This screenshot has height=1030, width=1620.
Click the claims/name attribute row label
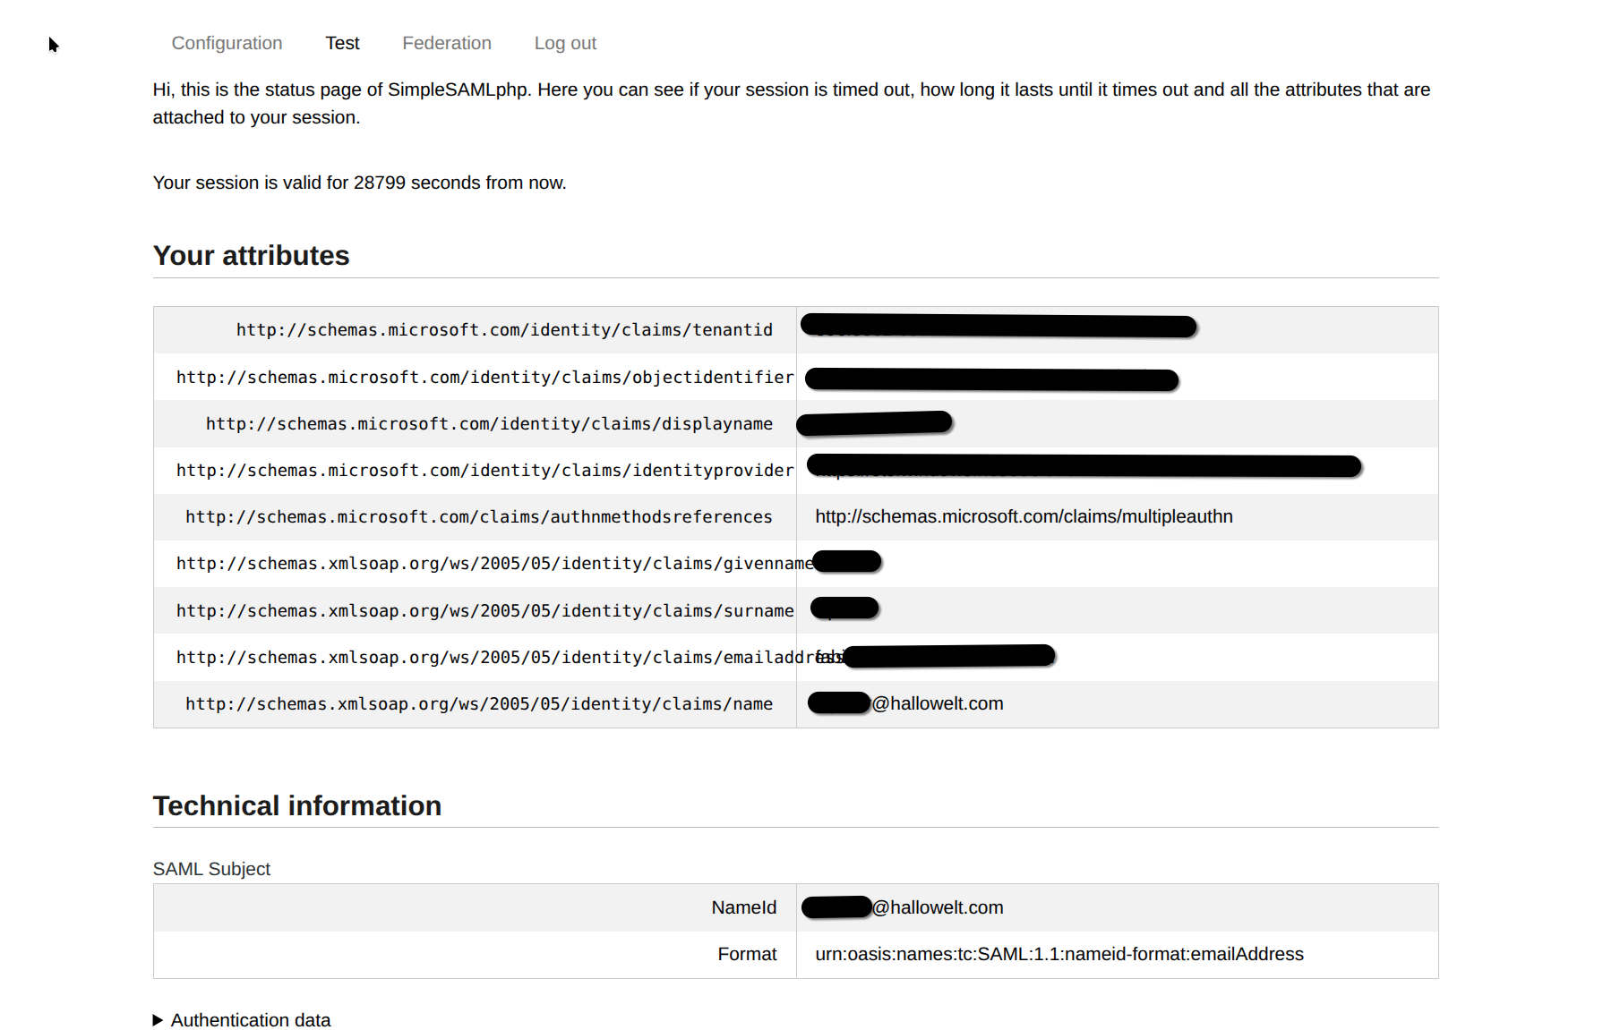478,704
